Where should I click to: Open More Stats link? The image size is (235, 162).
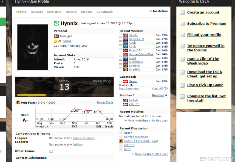tap(105, 102)
